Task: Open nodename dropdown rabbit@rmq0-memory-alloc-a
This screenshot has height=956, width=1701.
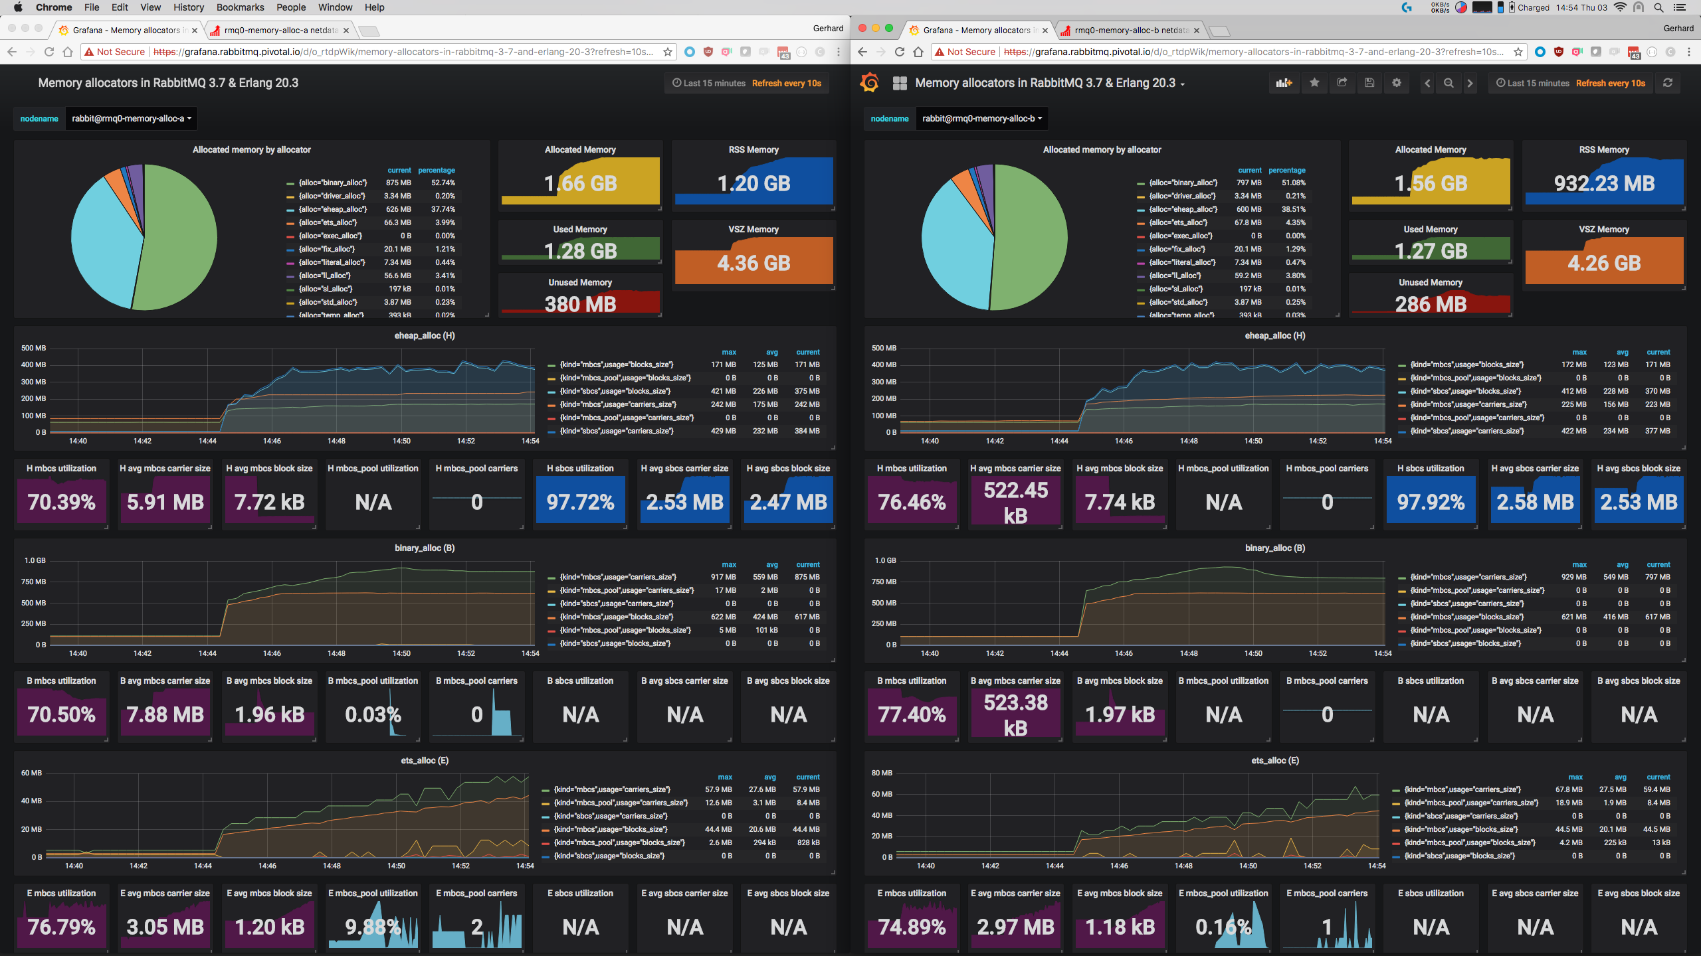Action: tap(132, 119)
